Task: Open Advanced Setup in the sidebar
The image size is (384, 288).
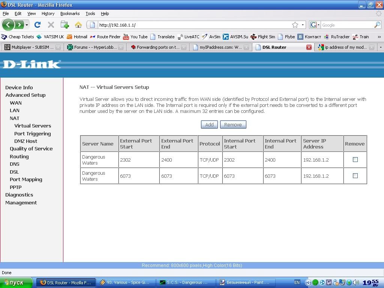Action: [x=25, y=95]
